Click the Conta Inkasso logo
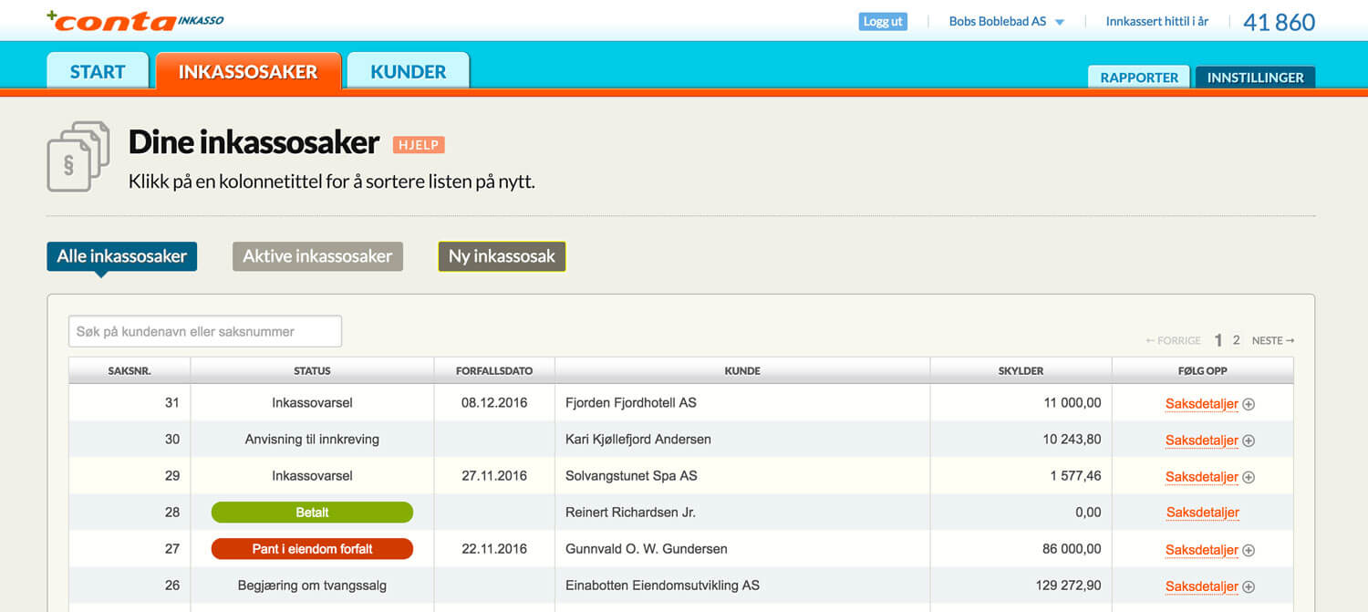Screen dimensions: 1368x612 [135, 20]
